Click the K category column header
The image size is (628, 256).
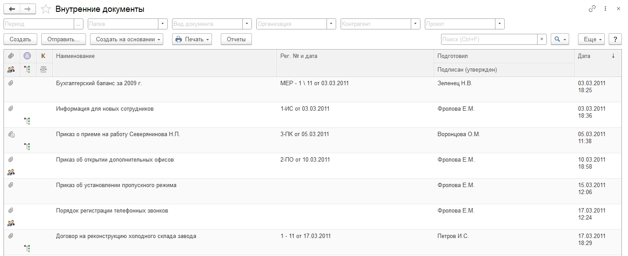click(43, 56)
